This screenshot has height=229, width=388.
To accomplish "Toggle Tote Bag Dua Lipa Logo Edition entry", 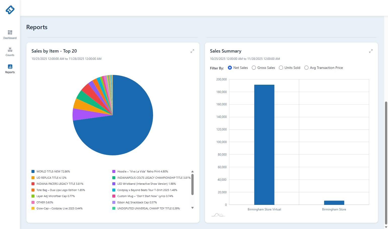I will click(x=58, y=190).
